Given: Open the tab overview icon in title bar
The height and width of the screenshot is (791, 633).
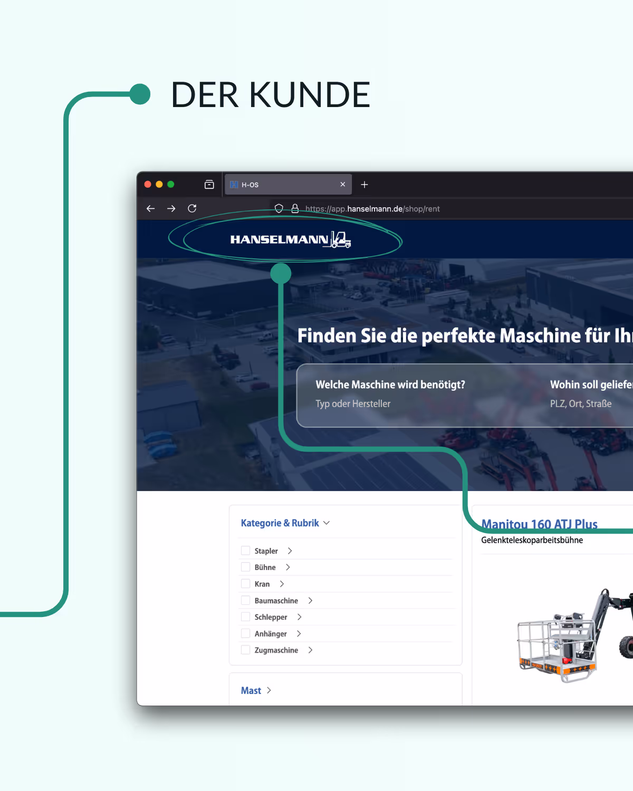Looking at the screenshot, I should pos(209,185).
